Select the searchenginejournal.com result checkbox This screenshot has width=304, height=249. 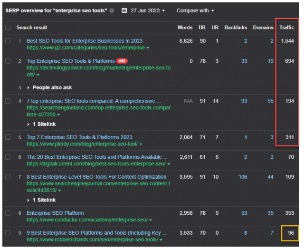tap(8, 177)
